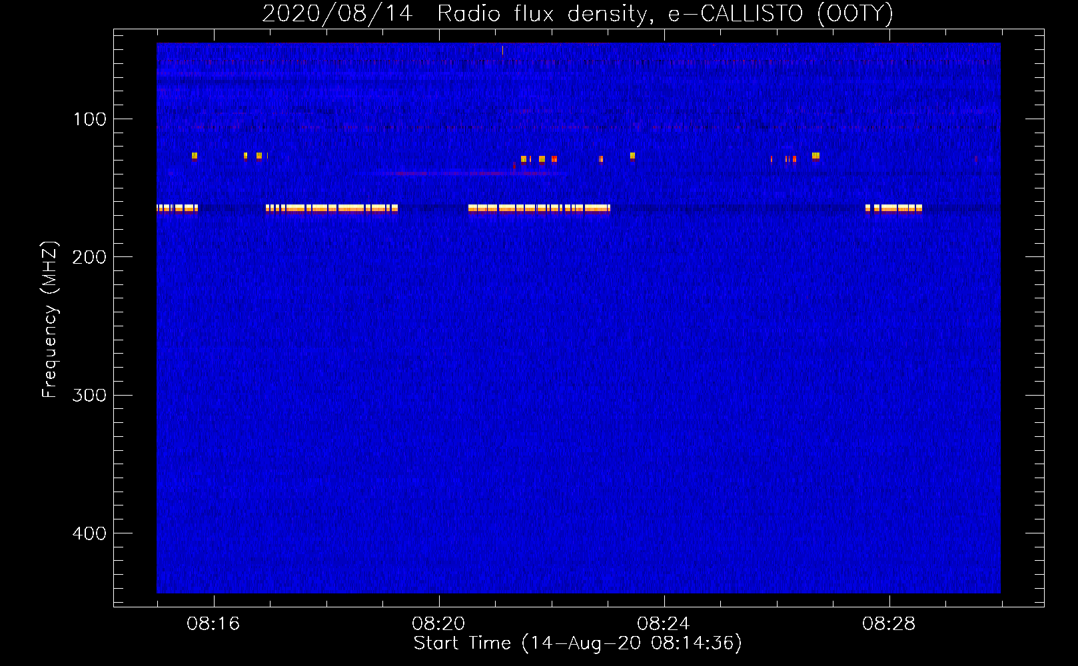Click the 'Start Time (14-Aug-20 08:14:36)' label
This screenshot has height=666, width=1078.
pos(578,643)
